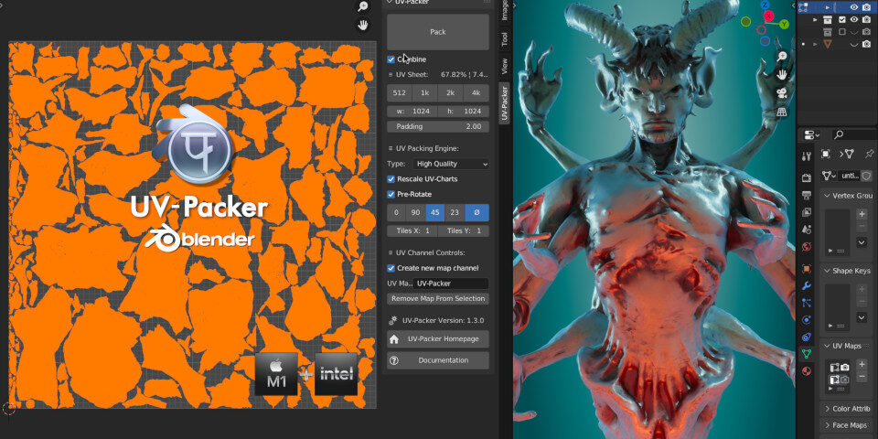Open Shape Keys specials chevron menu
878x439 pixels.
[862, 317]
